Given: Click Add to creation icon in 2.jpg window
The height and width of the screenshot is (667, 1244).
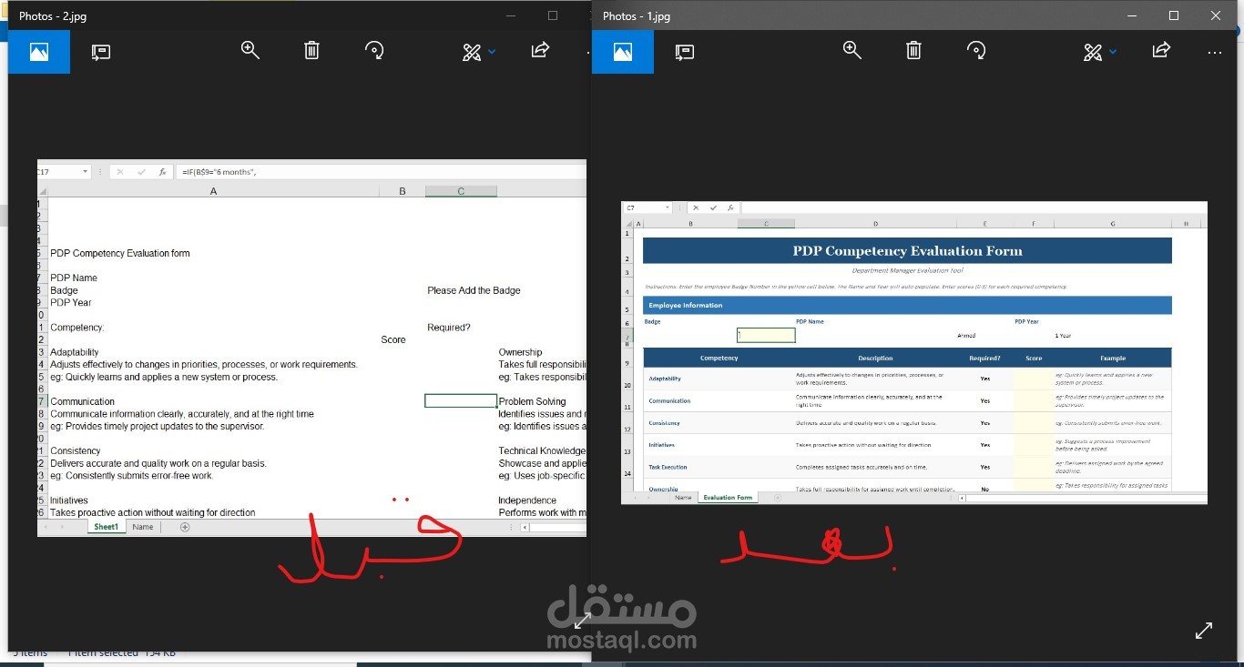Looking at the screenshot, I should pos(101,52).
